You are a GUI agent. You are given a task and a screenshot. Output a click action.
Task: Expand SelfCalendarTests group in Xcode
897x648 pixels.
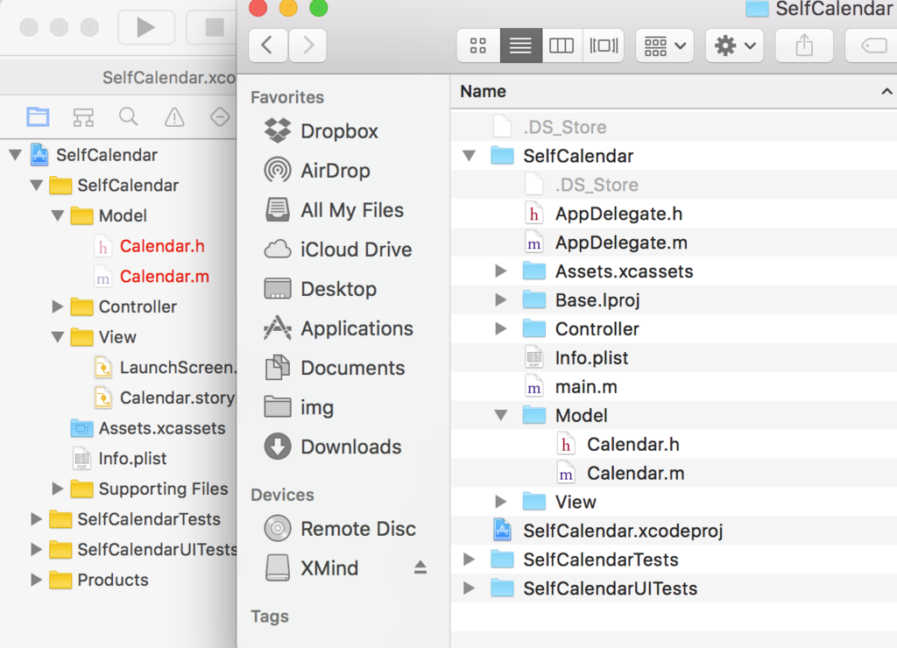point(36,518)
